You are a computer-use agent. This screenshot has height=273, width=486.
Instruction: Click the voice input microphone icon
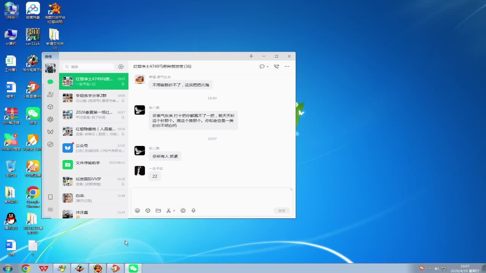194,210
